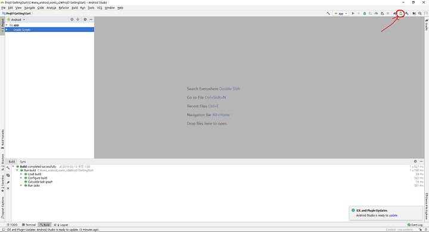Click Run with Coverage icon
429x232 pixels.
point(371,14)
